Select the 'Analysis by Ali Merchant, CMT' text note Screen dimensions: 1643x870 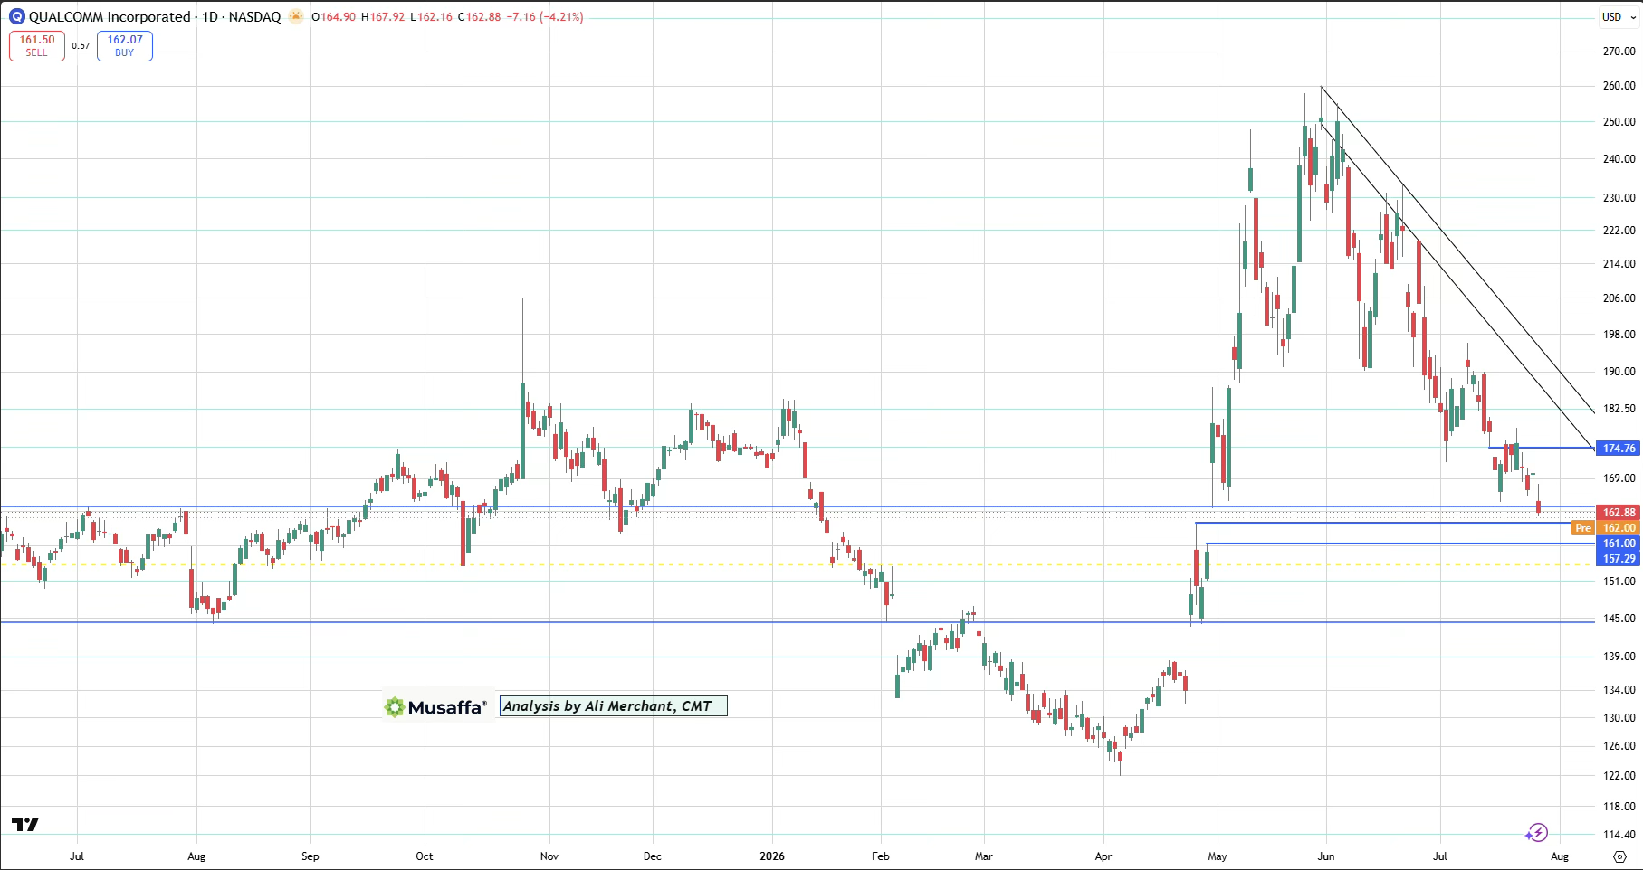coord(614,706)
